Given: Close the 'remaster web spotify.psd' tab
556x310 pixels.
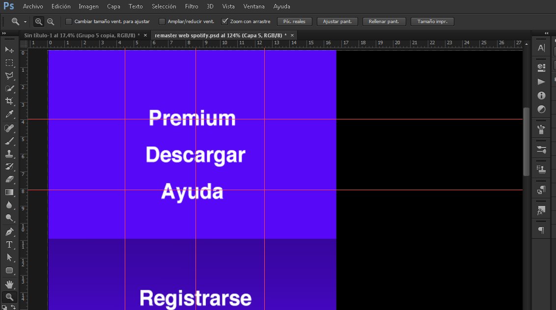Looking at the screenshot, I should click(x=292, y=35).
